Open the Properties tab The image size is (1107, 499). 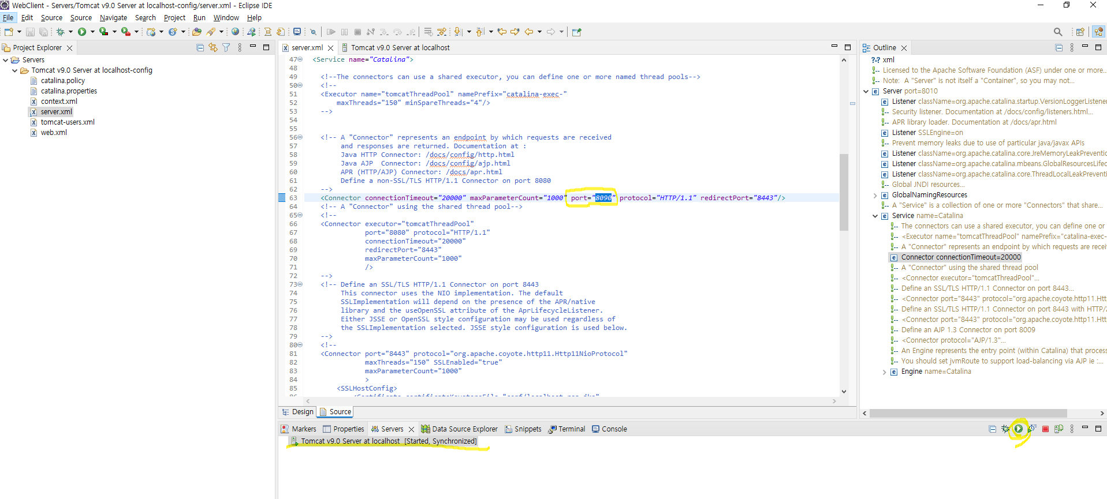click(344, 429)
